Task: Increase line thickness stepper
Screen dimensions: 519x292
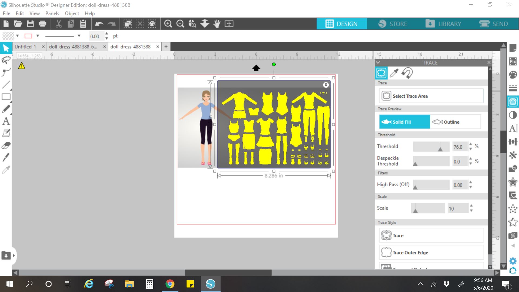Action: pyautogui.click(x=107, y=34)
